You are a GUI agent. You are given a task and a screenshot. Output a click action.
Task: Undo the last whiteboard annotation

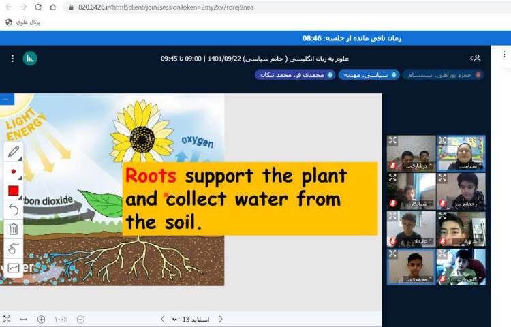tap(14, 210)
